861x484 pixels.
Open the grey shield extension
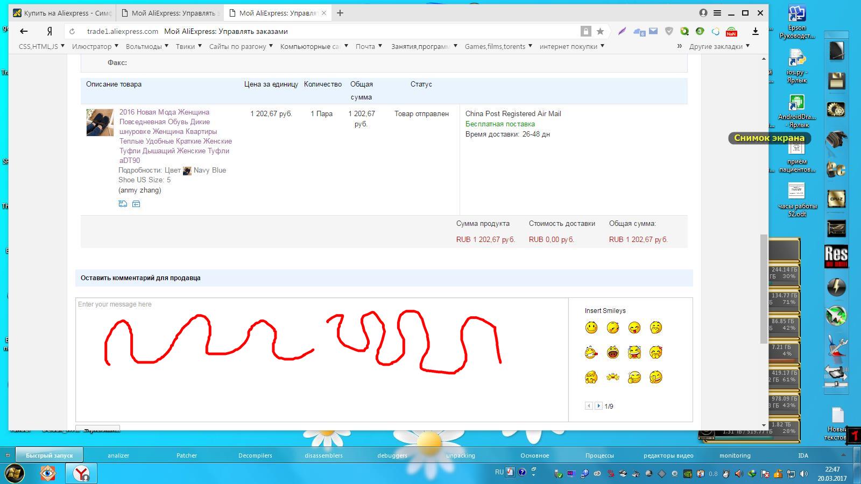tap(669, 31)
